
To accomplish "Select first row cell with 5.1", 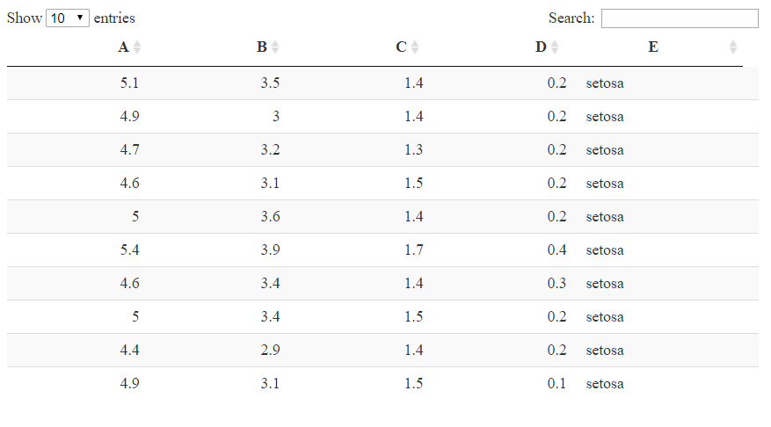I will 129,83.
